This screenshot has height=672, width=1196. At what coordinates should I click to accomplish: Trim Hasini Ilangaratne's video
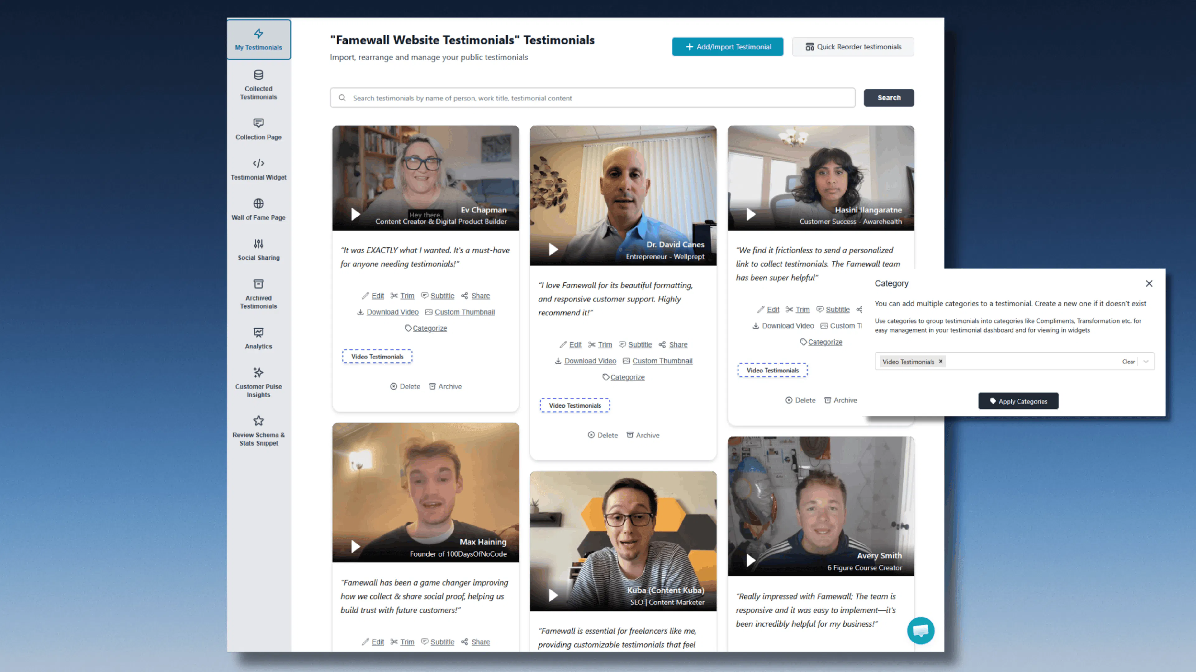pyautogui.click(x=798, y=309)
